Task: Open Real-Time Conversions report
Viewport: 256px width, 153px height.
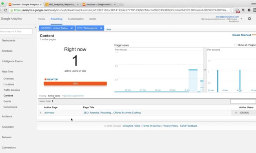Action: click(10, 107)
